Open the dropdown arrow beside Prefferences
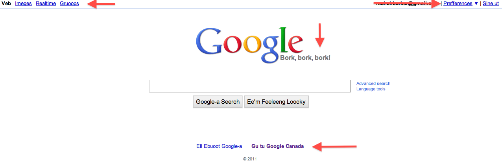This screenshot has width=502, height=162. tap(476, 4)
